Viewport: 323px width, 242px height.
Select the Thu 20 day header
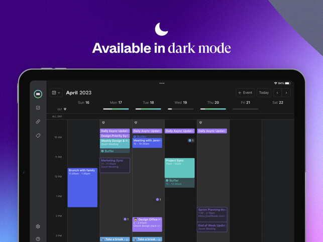[x=213, y=102]
